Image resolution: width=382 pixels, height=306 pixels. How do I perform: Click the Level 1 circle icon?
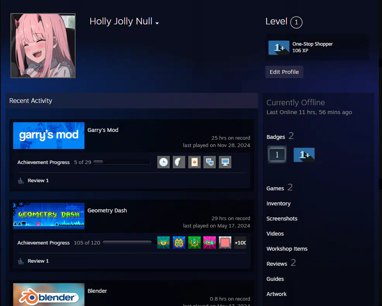[x=296, y=22]
